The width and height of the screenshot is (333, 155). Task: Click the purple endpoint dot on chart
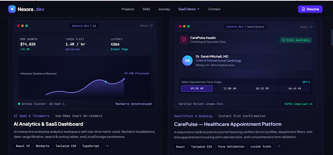click(x=124, y=79)
